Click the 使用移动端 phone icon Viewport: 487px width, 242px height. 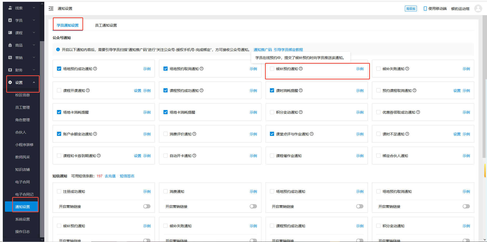[425, 9]
